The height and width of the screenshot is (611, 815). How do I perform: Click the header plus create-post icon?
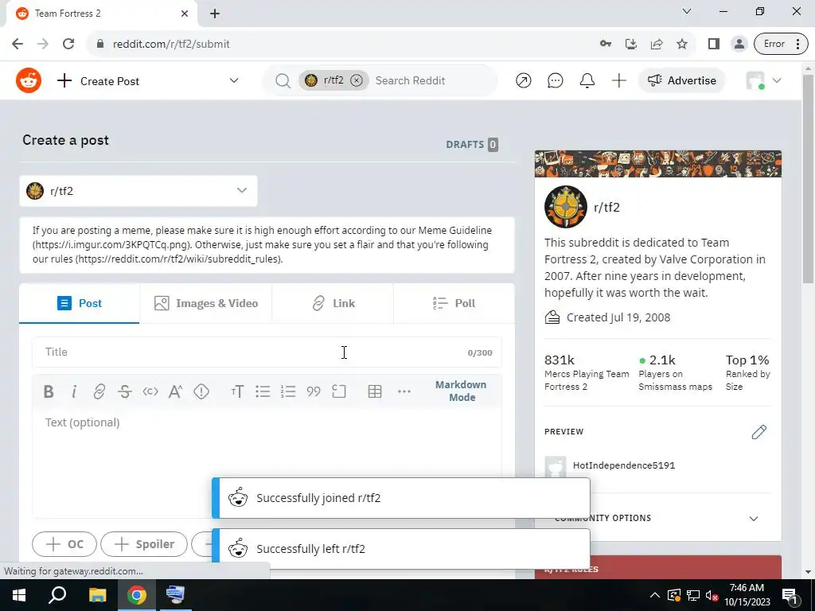[618, 80]
